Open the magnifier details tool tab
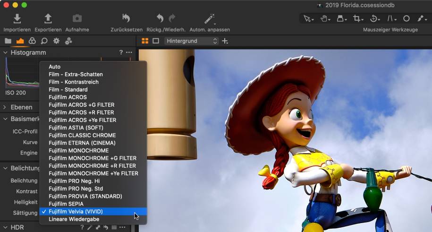 (44, 41)
